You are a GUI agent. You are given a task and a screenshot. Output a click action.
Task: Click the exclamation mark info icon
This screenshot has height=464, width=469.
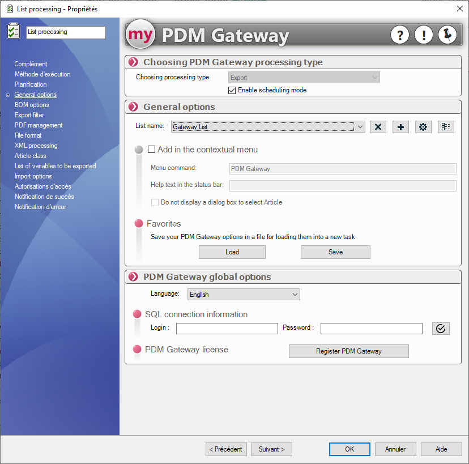coord(423,35)
